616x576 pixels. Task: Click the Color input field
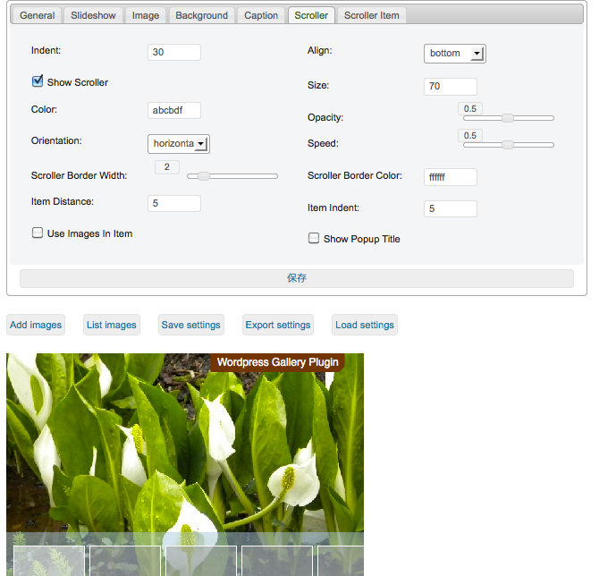[x=173, y=110]
